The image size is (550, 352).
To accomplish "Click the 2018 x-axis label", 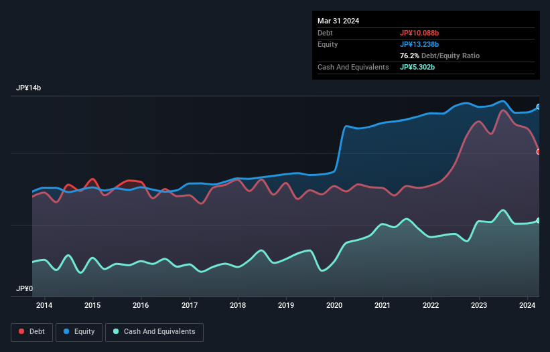I will coord(238,305).
